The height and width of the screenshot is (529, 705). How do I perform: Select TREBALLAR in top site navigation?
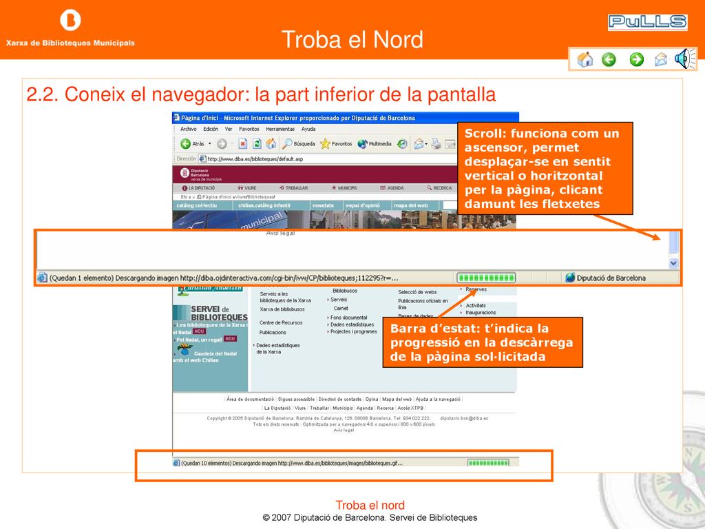[293, 188]
